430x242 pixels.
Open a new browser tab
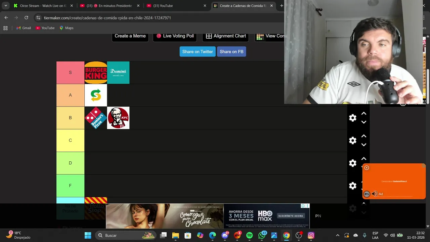tap(282, 6)
